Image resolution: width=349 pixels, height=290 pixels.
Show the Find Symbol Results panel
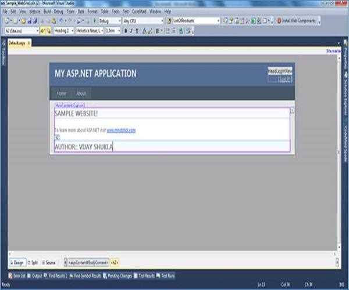coord(88,275)
